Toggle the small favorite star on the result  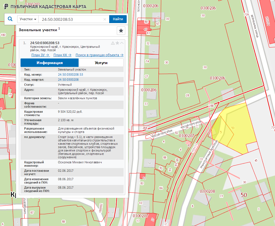pos(117,43)
